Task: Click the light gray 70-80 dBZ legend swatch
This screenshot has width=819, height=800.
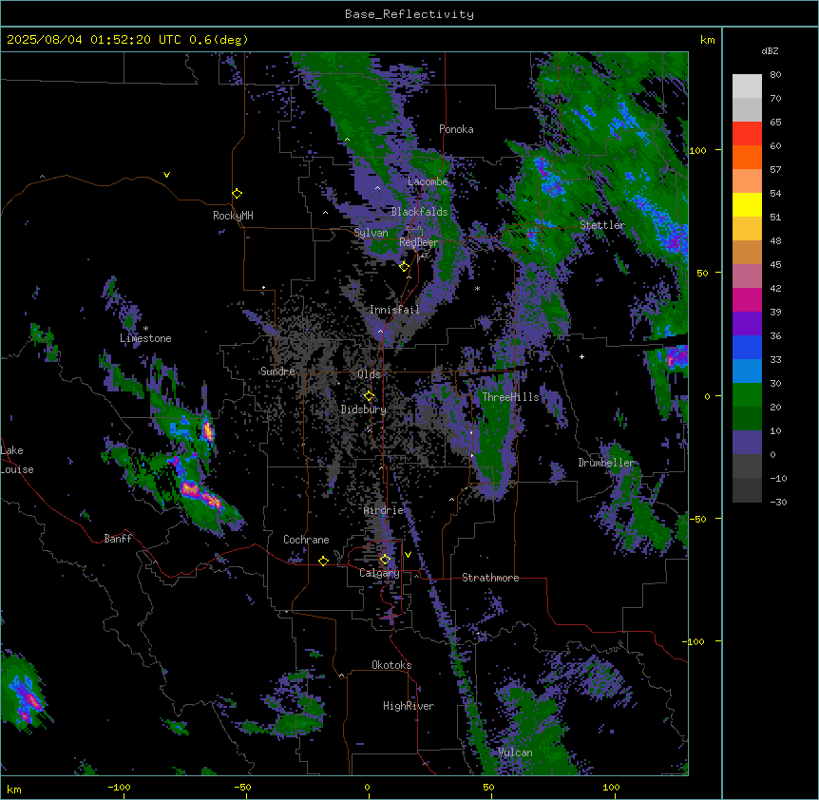Action: point(747,86)
